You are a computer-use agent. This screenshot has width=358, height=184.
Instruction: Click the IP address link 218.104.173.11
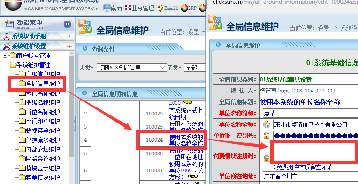point(313,91)
